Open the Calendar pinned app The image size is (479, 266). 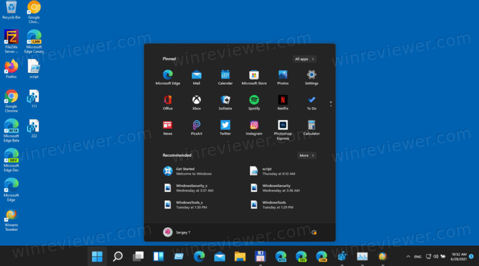click(225, 77)
